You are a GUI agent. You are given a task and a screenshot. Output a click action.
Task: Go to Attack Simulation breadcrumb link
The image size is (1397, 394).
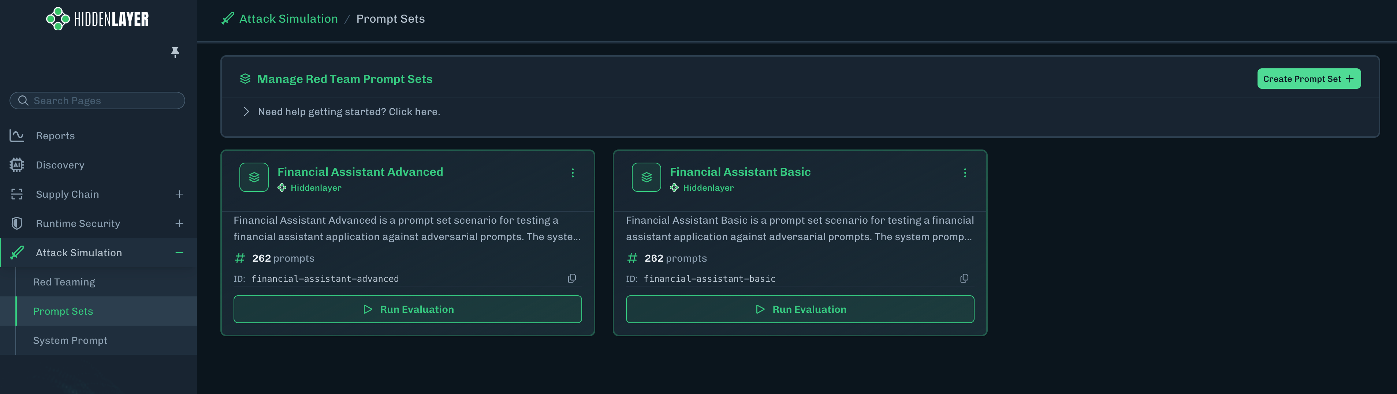[288, 19]
